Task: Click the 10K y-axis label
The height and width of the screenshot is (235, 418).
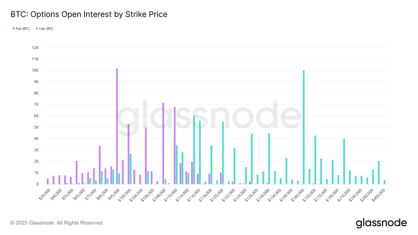Action: click(x=35, y=70)
